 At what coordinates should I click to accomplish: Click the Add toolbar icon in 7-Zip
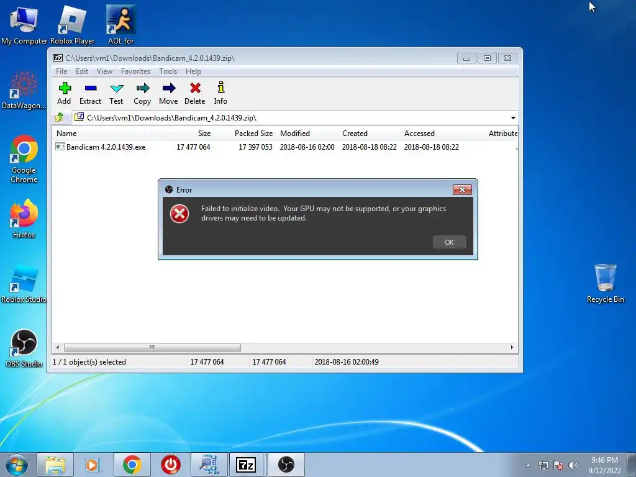pyautogui.click(x=64, y=93)
